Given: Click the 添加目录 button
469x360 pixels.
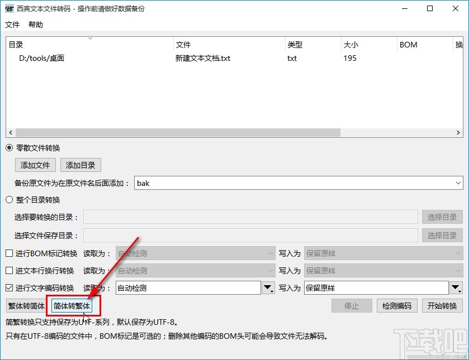Looking at the screenshot, I should tap(80, 165).
